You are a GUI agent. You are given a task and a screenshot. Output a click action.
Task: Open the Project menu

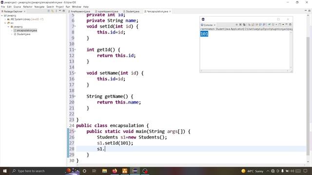[59, 7]
